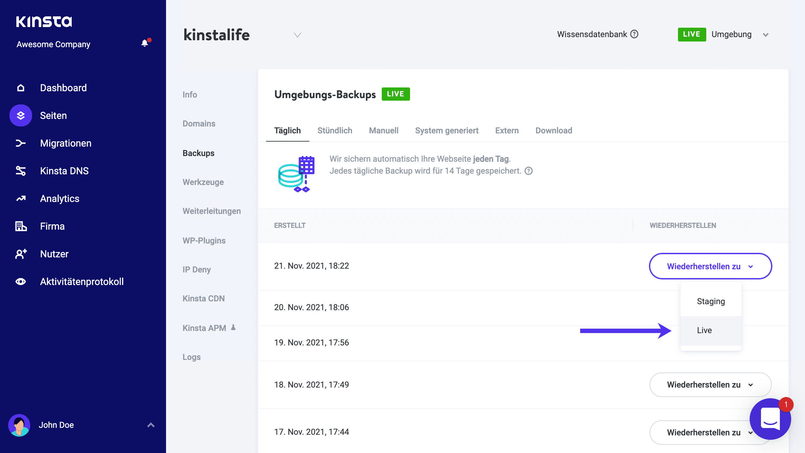805x453 pixels.
Task: Open the Info section
Action: (190, 94)
